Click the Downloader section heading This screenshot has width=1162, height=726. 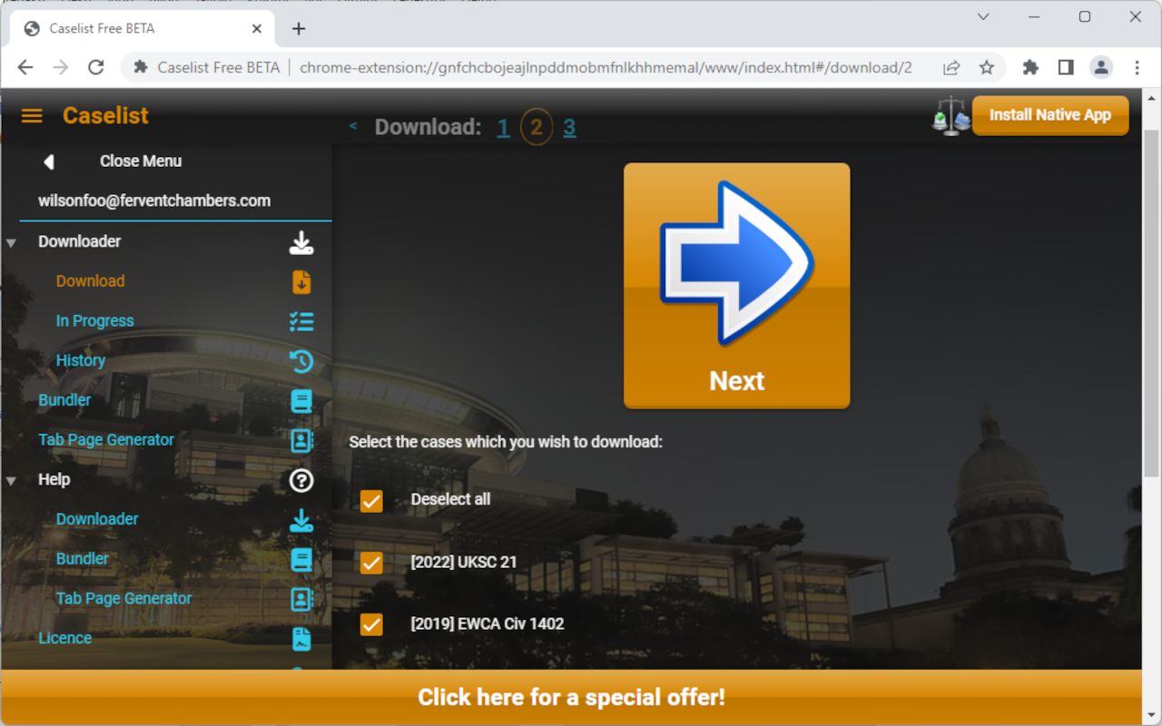tap(80, 241)
